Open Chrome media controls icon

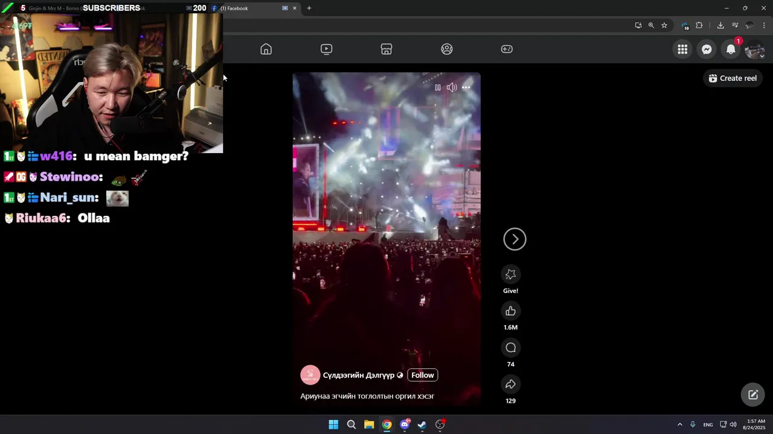click(735, 25)
